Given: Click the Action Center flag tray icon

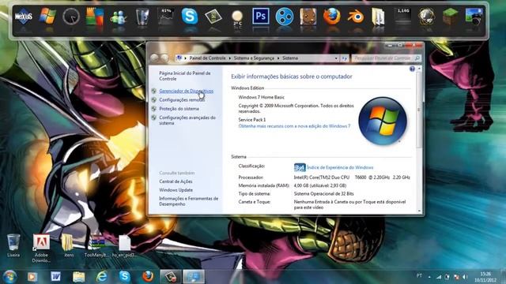Looking at the screenshot, I should click(x=456, y=277).
